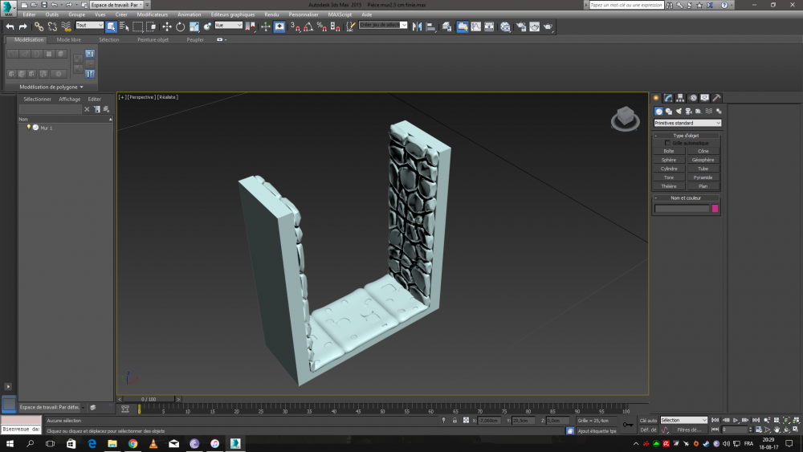This screenshot has width=803, height=452.
Task: Open Select by Name list tool
Action: (x=124, y=26)
